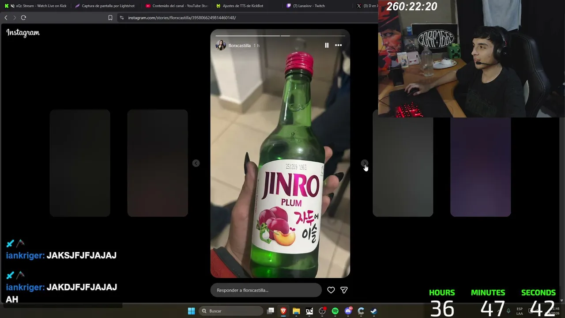Screen dimensions: 565x318
Task: Open the blue C app taskbar icon
Action: pos(361,311)
